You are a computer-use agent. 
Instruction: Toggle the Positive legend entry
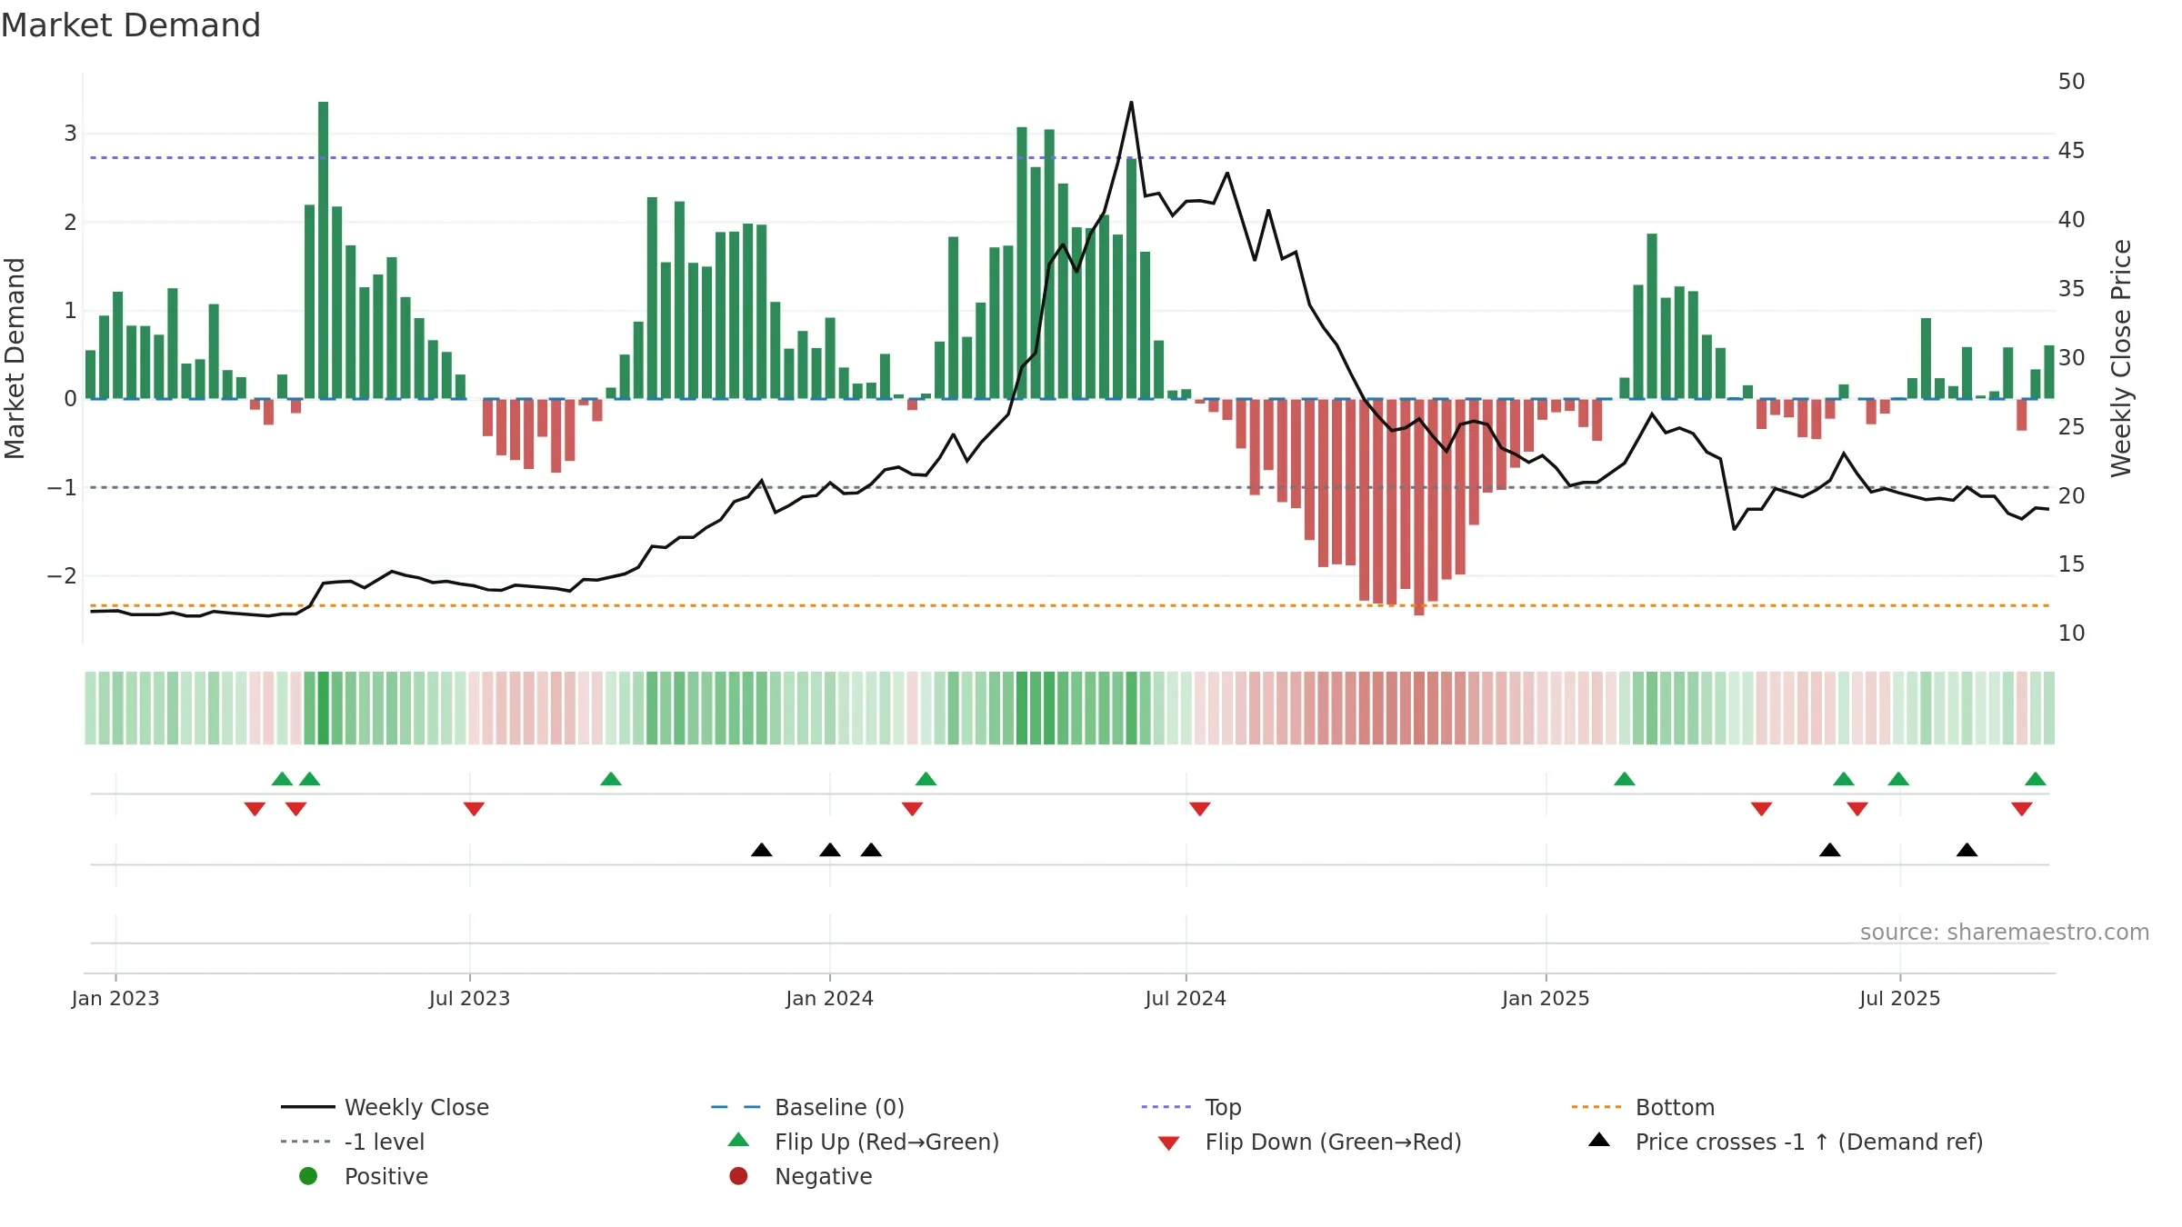(364, 1176)
